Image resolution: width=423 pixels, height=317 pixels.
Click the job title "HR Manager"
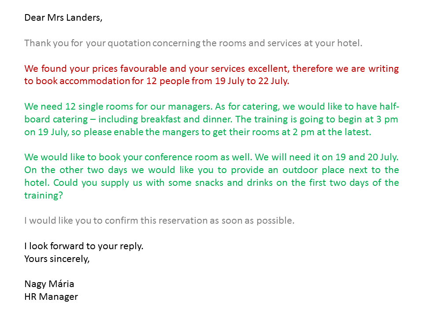click(51, 297)
